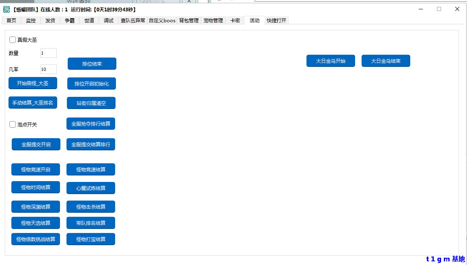Go to the 宠物管理 tab
This screenshot has height=265, width=467.
pyautogui.click(x=213, y=21)
